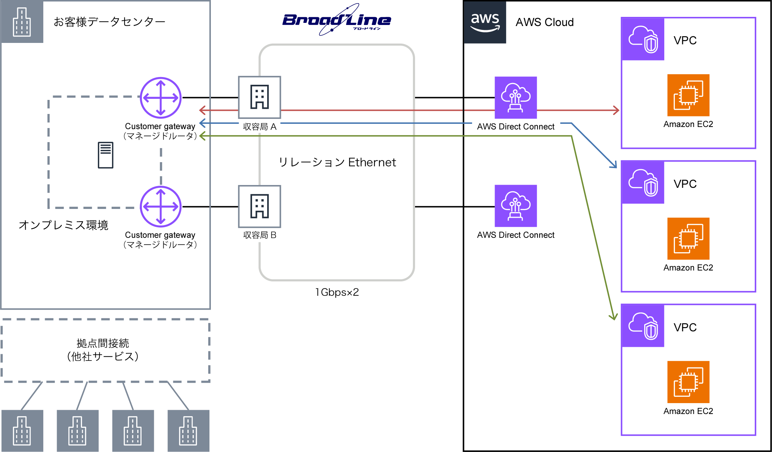Screen dimensions: 772x452
Task: Click Amazon EC2 label in bottom VPC
Action: (688, 411)
